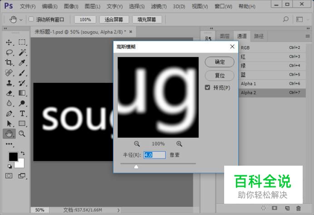Select the RGB channel row
The height and width of the screenshot is (215, 314).
point(272,48)
